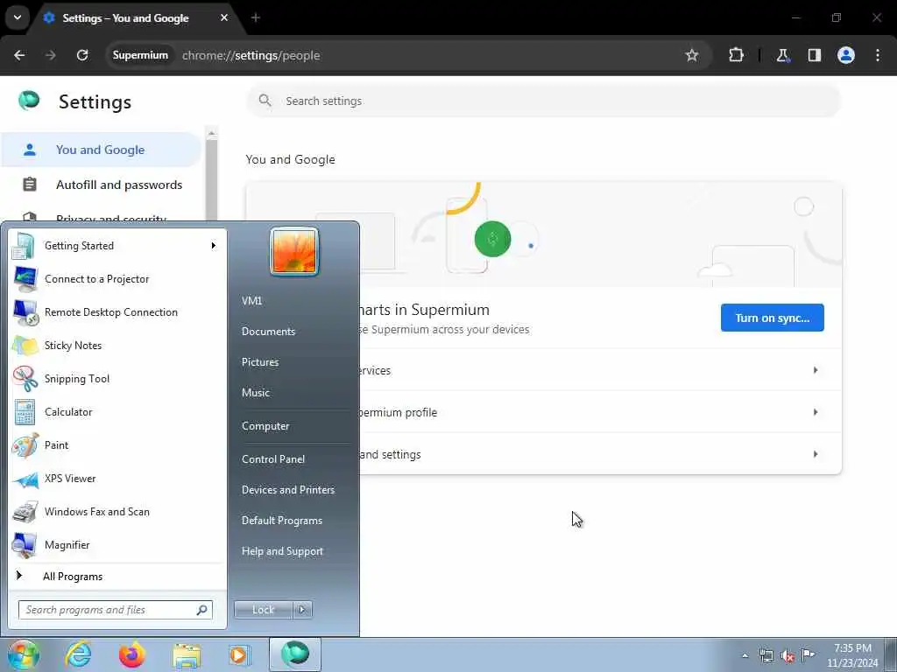Screen dimensions: 897x672
Task: Open the Action Center flag icon
Action: (808, 655)
